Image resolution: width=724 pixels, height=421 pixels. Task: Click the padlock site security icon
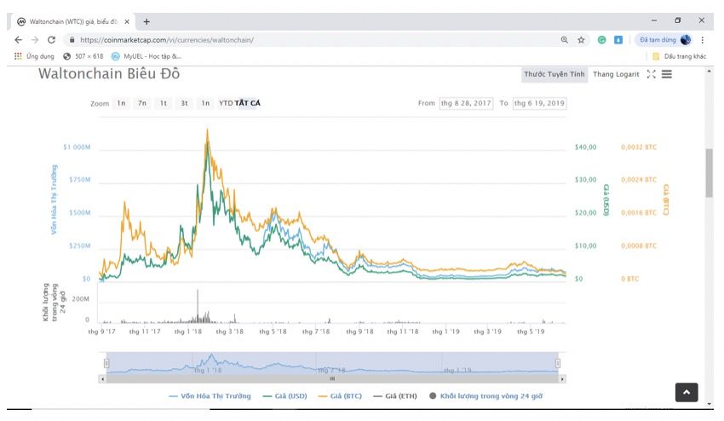click(x=72, y=40)
